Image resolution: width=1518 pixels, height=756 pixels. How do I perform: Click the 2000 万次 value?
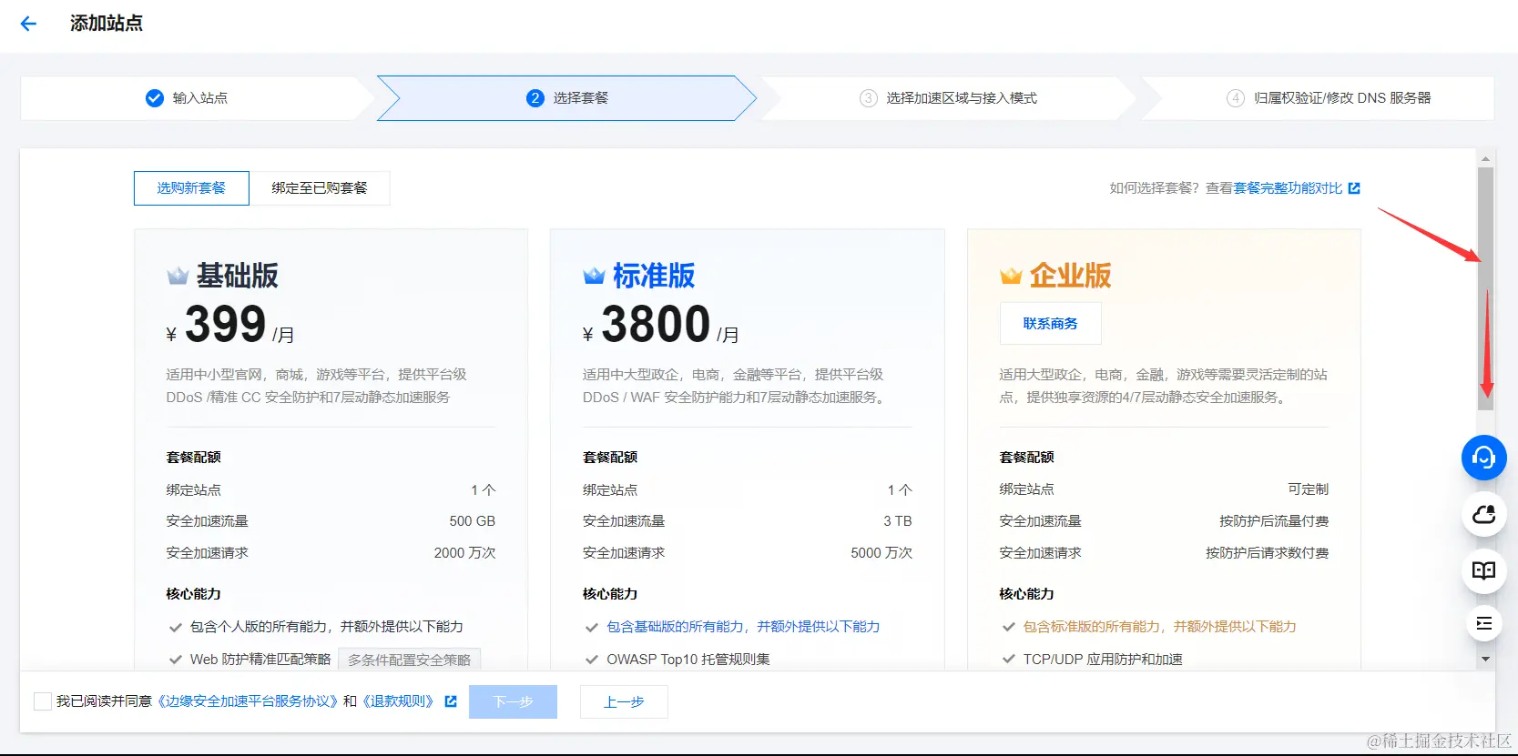tap(464, 553)
